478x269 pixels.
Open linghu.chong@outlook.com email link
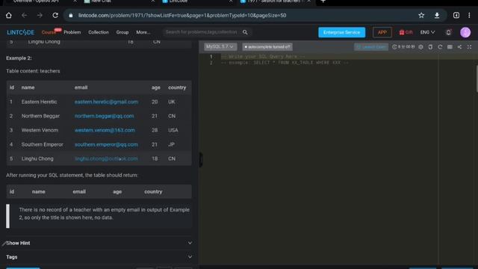click(x=106, y=159)
